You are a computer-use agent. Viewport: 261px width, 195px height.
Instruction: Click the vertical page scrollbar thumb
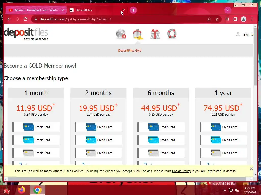pyautogui.click(x=255, y=56)
